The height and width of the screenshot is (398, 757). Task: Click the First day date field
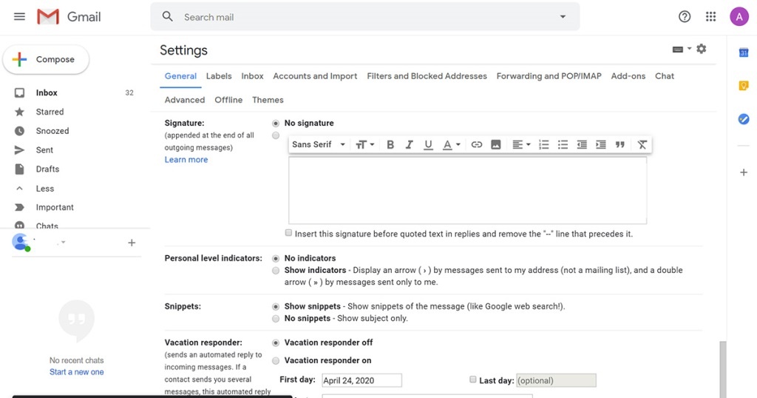(x=361, y=381)
